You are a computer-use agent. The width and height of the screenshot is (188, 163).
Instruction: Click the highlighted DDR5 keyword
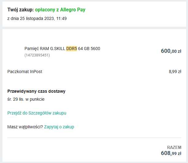coord(72,49)
